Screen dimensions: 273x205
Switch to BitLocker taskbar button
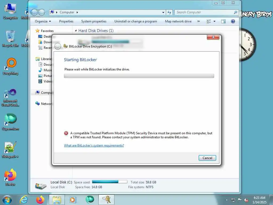(106, 200)
